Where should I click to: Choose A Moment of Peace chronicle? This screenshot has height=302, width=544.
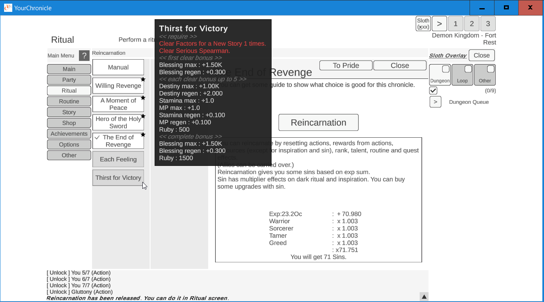[118, 104]
